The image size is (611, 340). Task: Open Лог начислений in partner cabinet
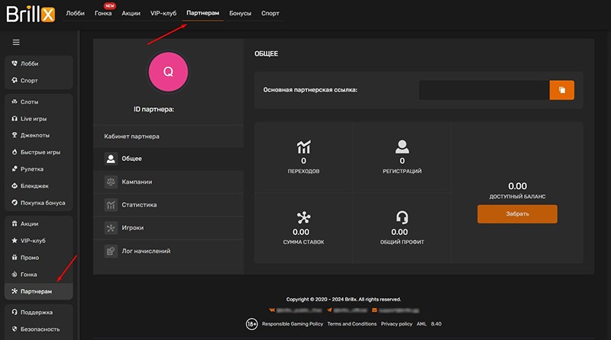[145, 251]
